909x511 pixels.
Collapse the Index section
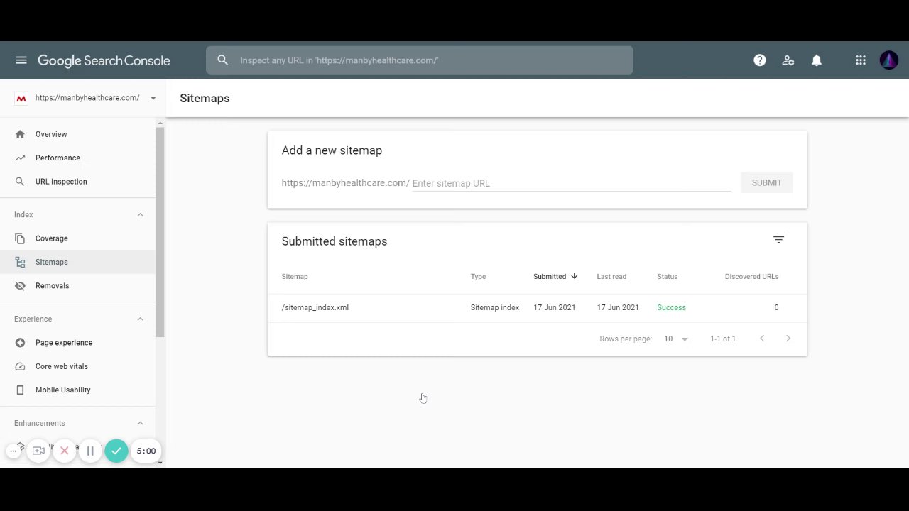(x=140, y=214)
